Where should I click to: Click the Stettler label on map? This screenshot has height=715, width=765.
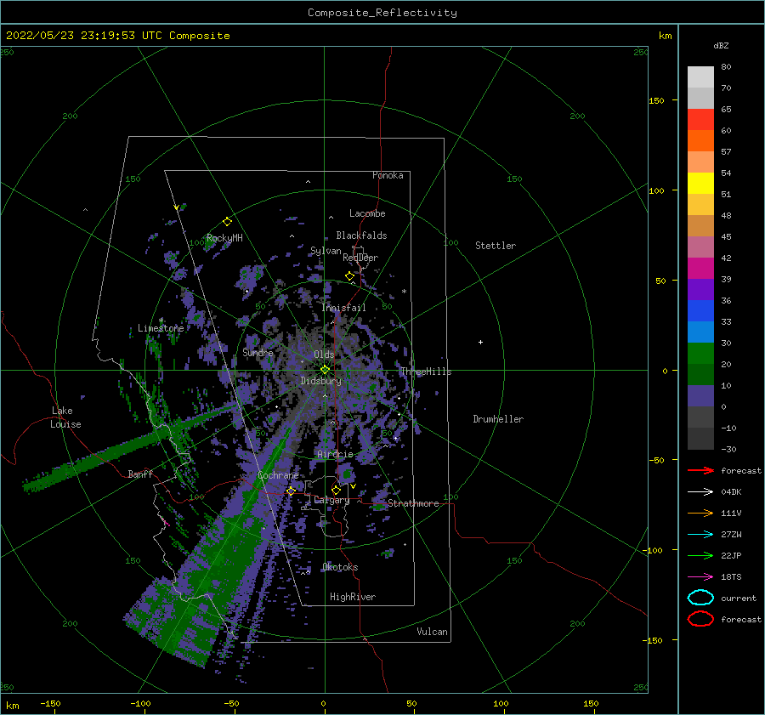[496, 246]
